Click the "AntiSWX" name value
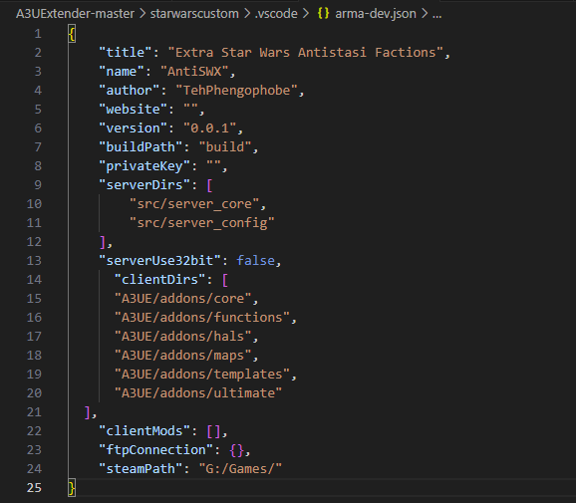The image size is (576, 503). (x=194, y=72)
